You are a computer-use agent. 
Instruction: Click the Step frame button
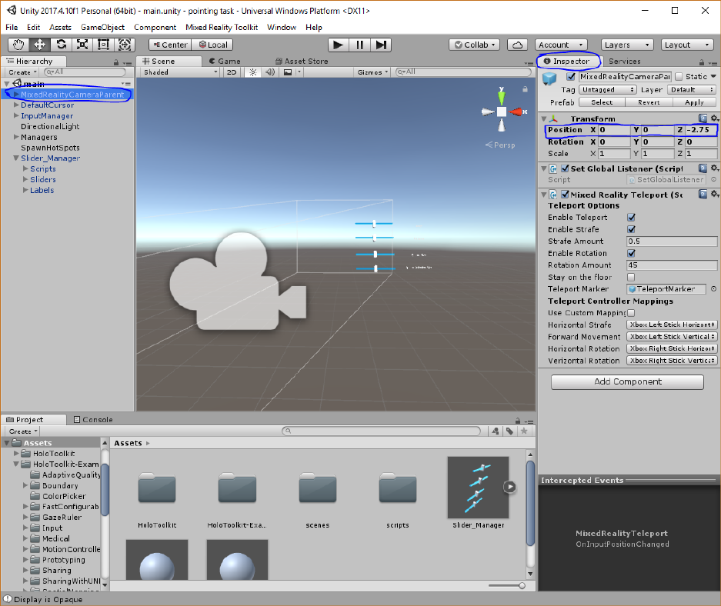point(381,45)
